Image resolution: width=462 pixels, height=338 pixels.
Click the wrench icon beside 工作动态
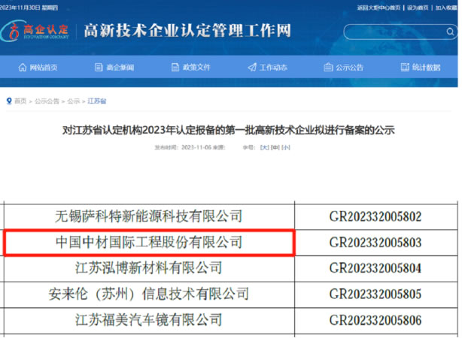click(x=252, y=68)
